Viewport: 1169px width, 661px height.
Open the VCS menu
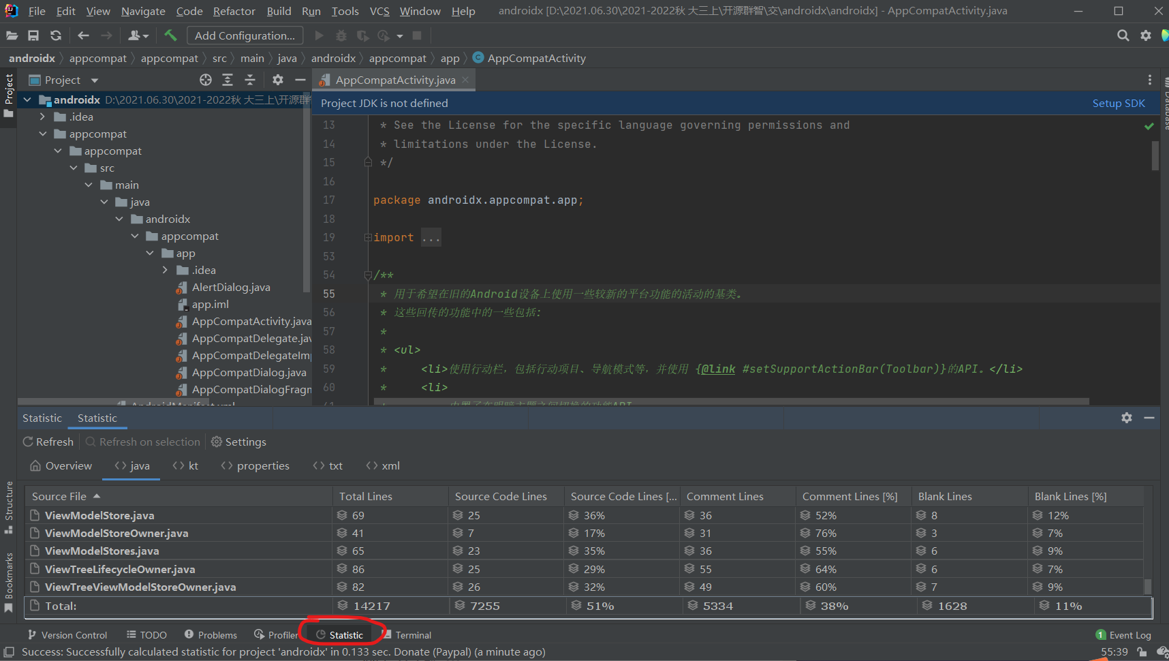pyautogui.click(x=379, y=11)
